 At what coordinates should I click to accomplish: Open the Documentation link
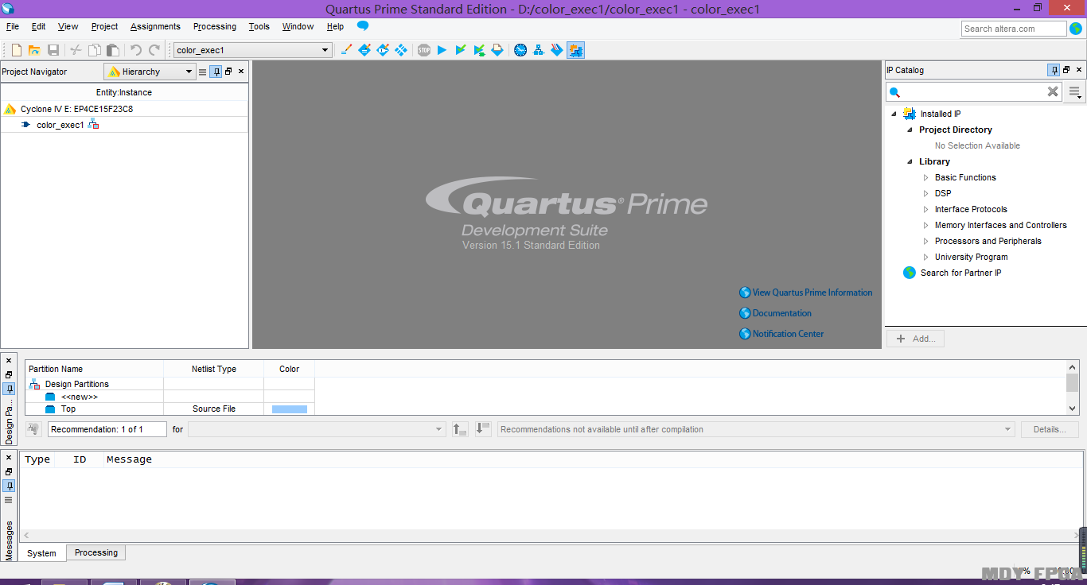[782, 313]
